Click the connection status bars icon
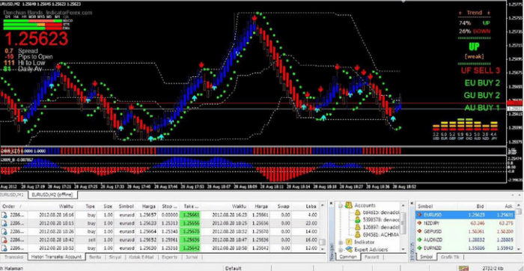This screenshot has height=271, width=524. tap(463, 268)
